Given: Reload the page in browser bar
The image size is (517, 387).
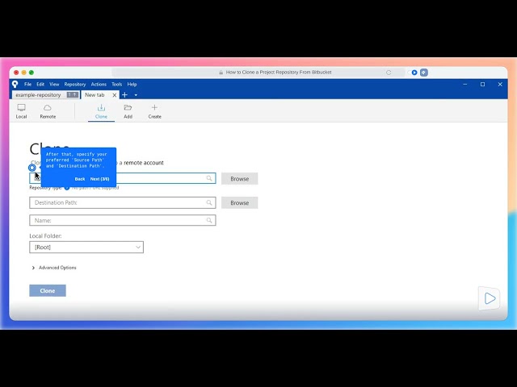Looking at the screenshot, I should coord(389,73).
